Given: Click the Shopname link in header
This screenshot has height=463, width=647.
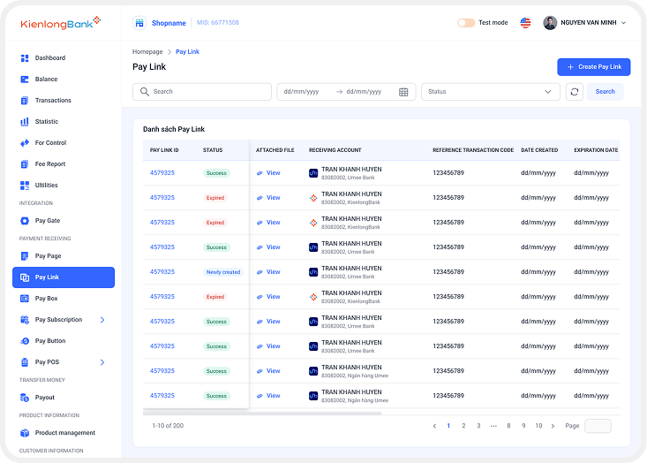Looking at the screenshot, I should point(169,23).
